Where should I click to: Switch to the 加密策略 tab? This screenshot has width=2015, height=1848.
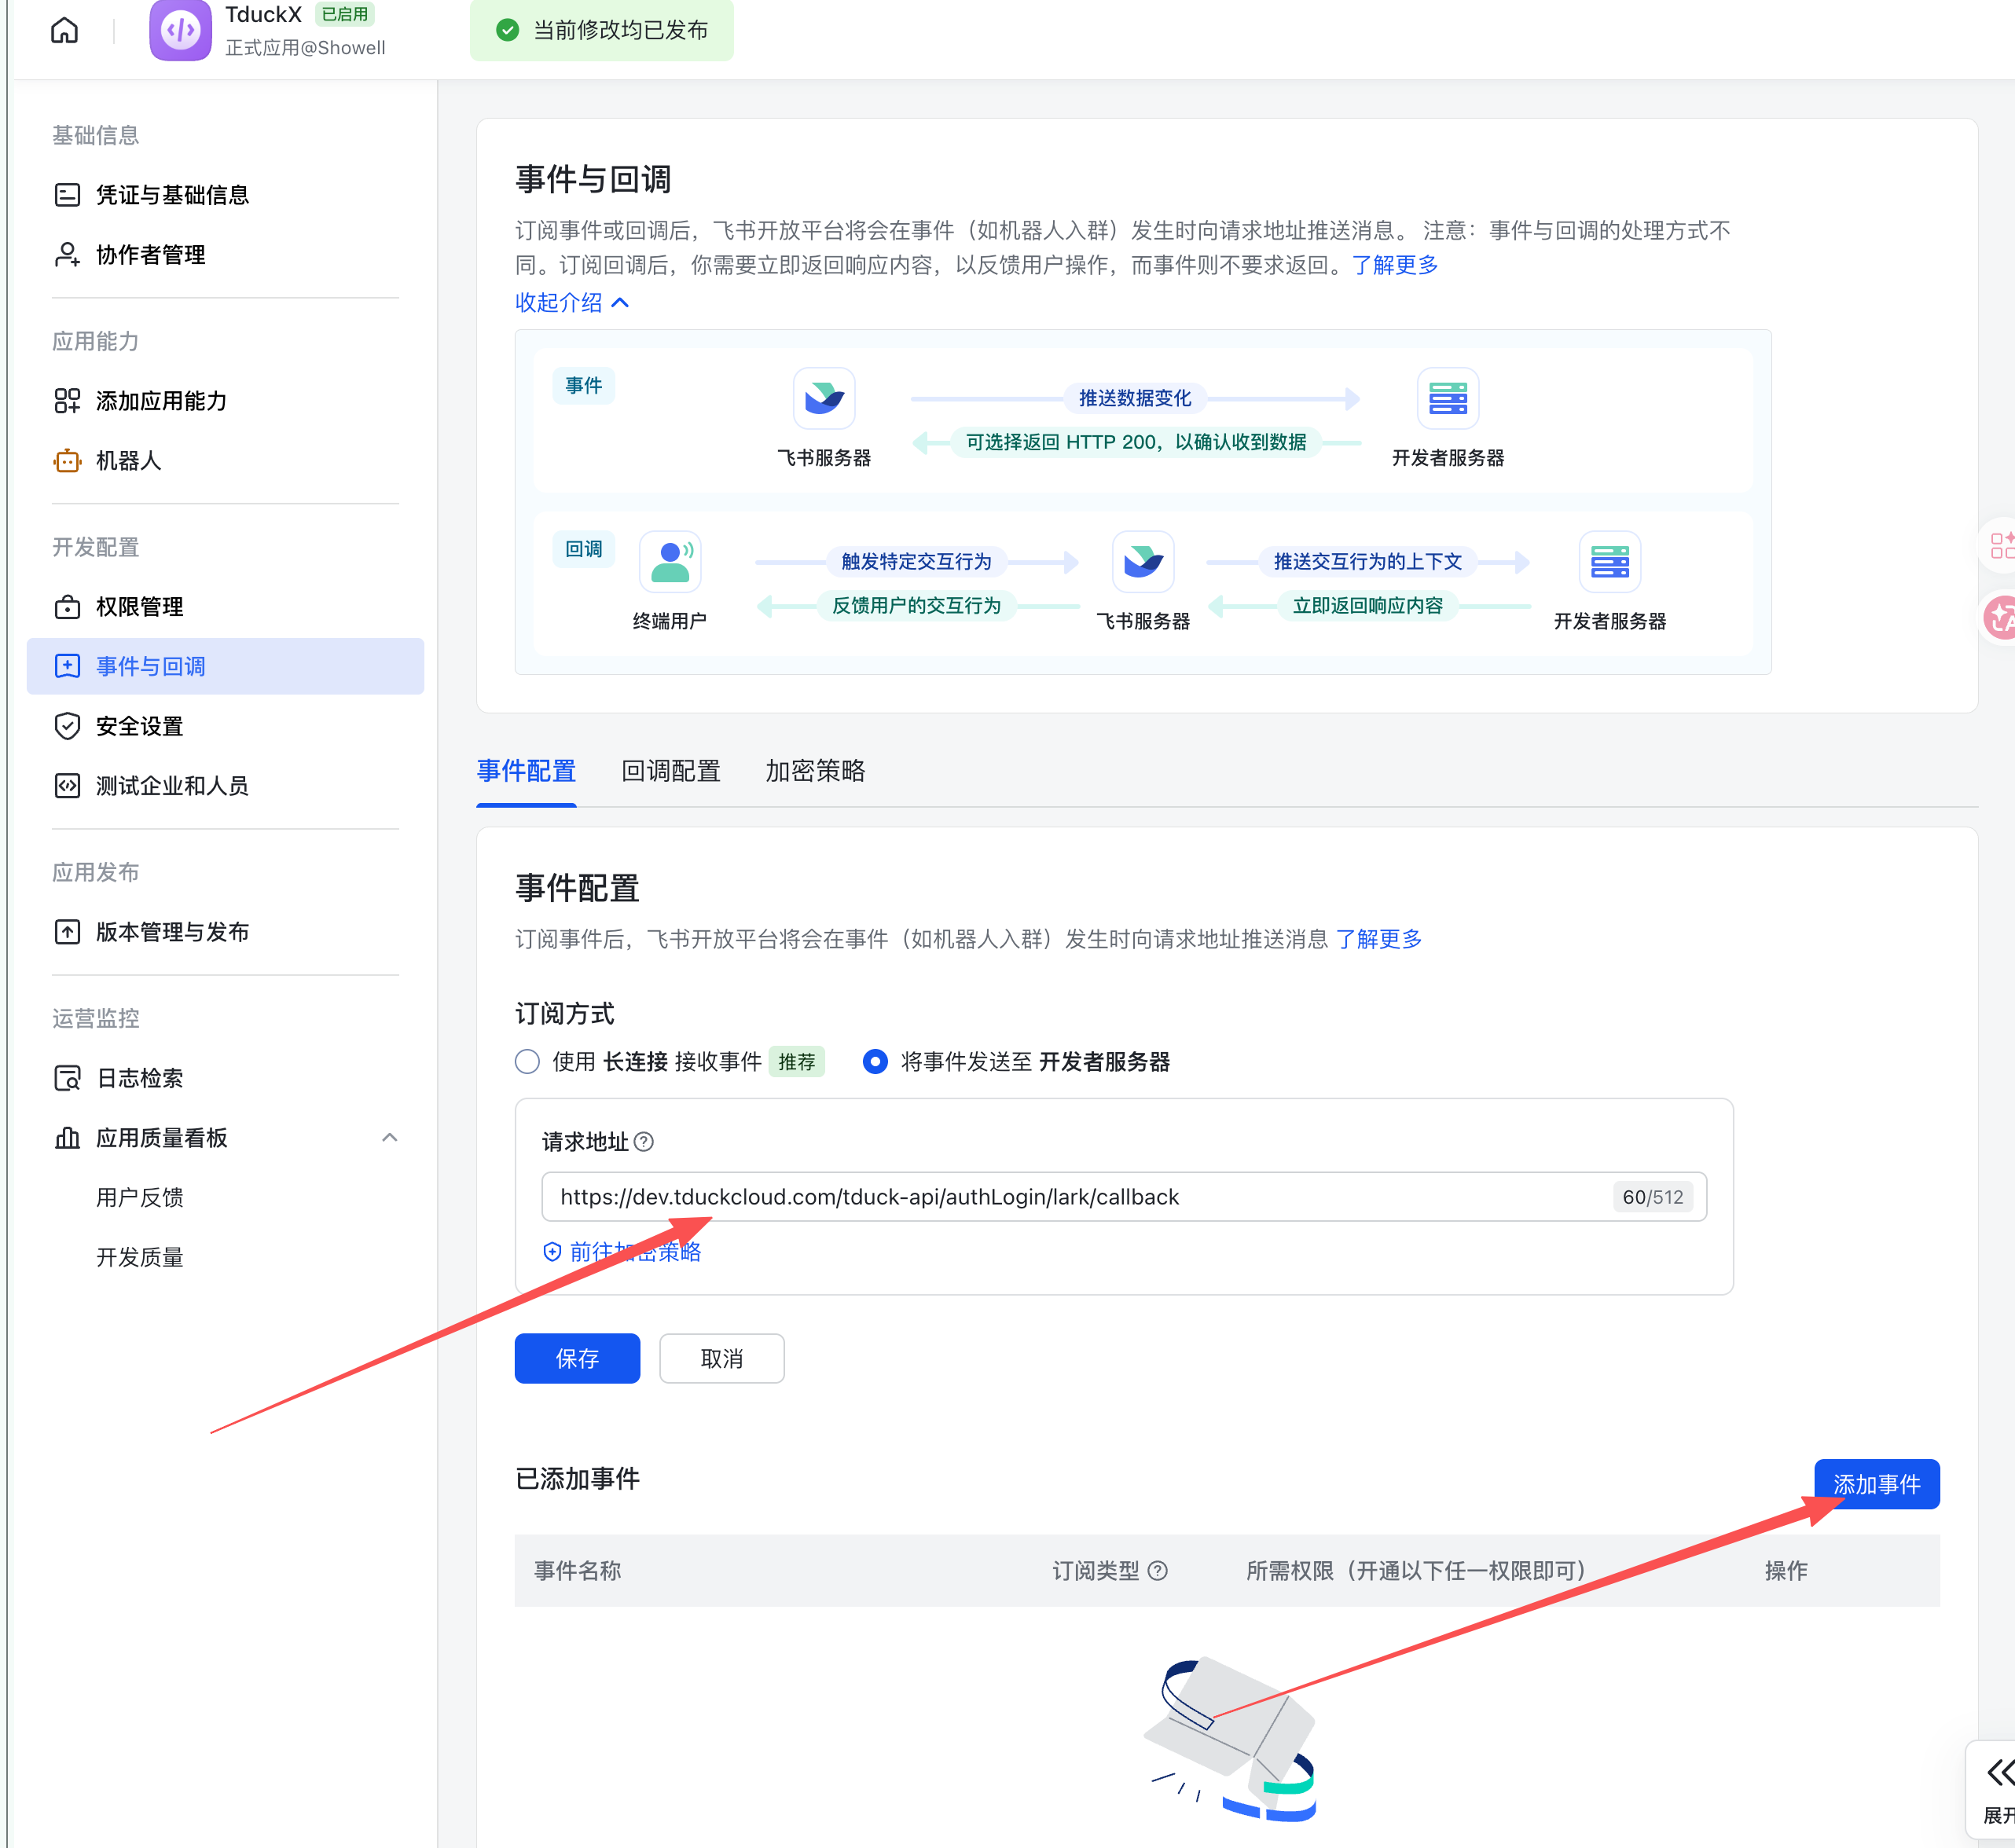[x=815, y=771]
